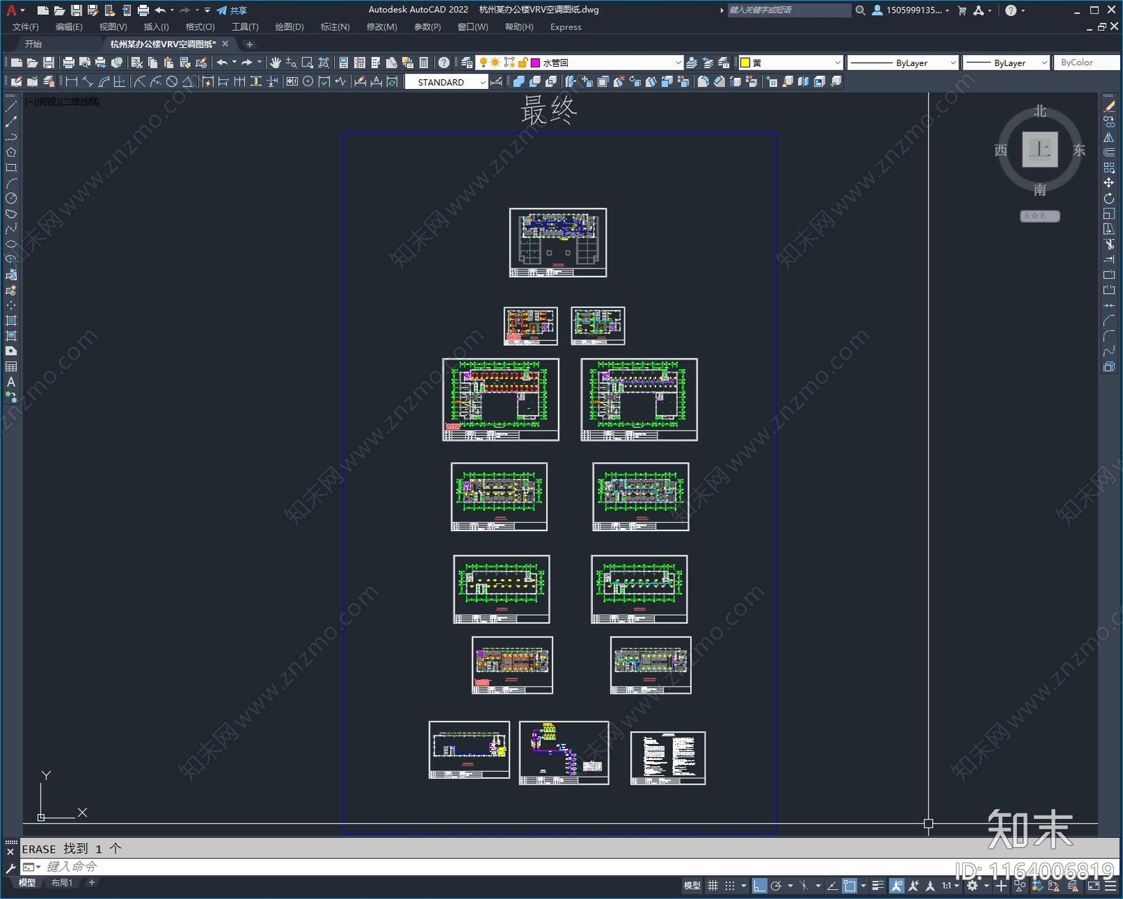
Task: Pick the Hatch tool
Action: pyautogui.click(x=11, y=321)
